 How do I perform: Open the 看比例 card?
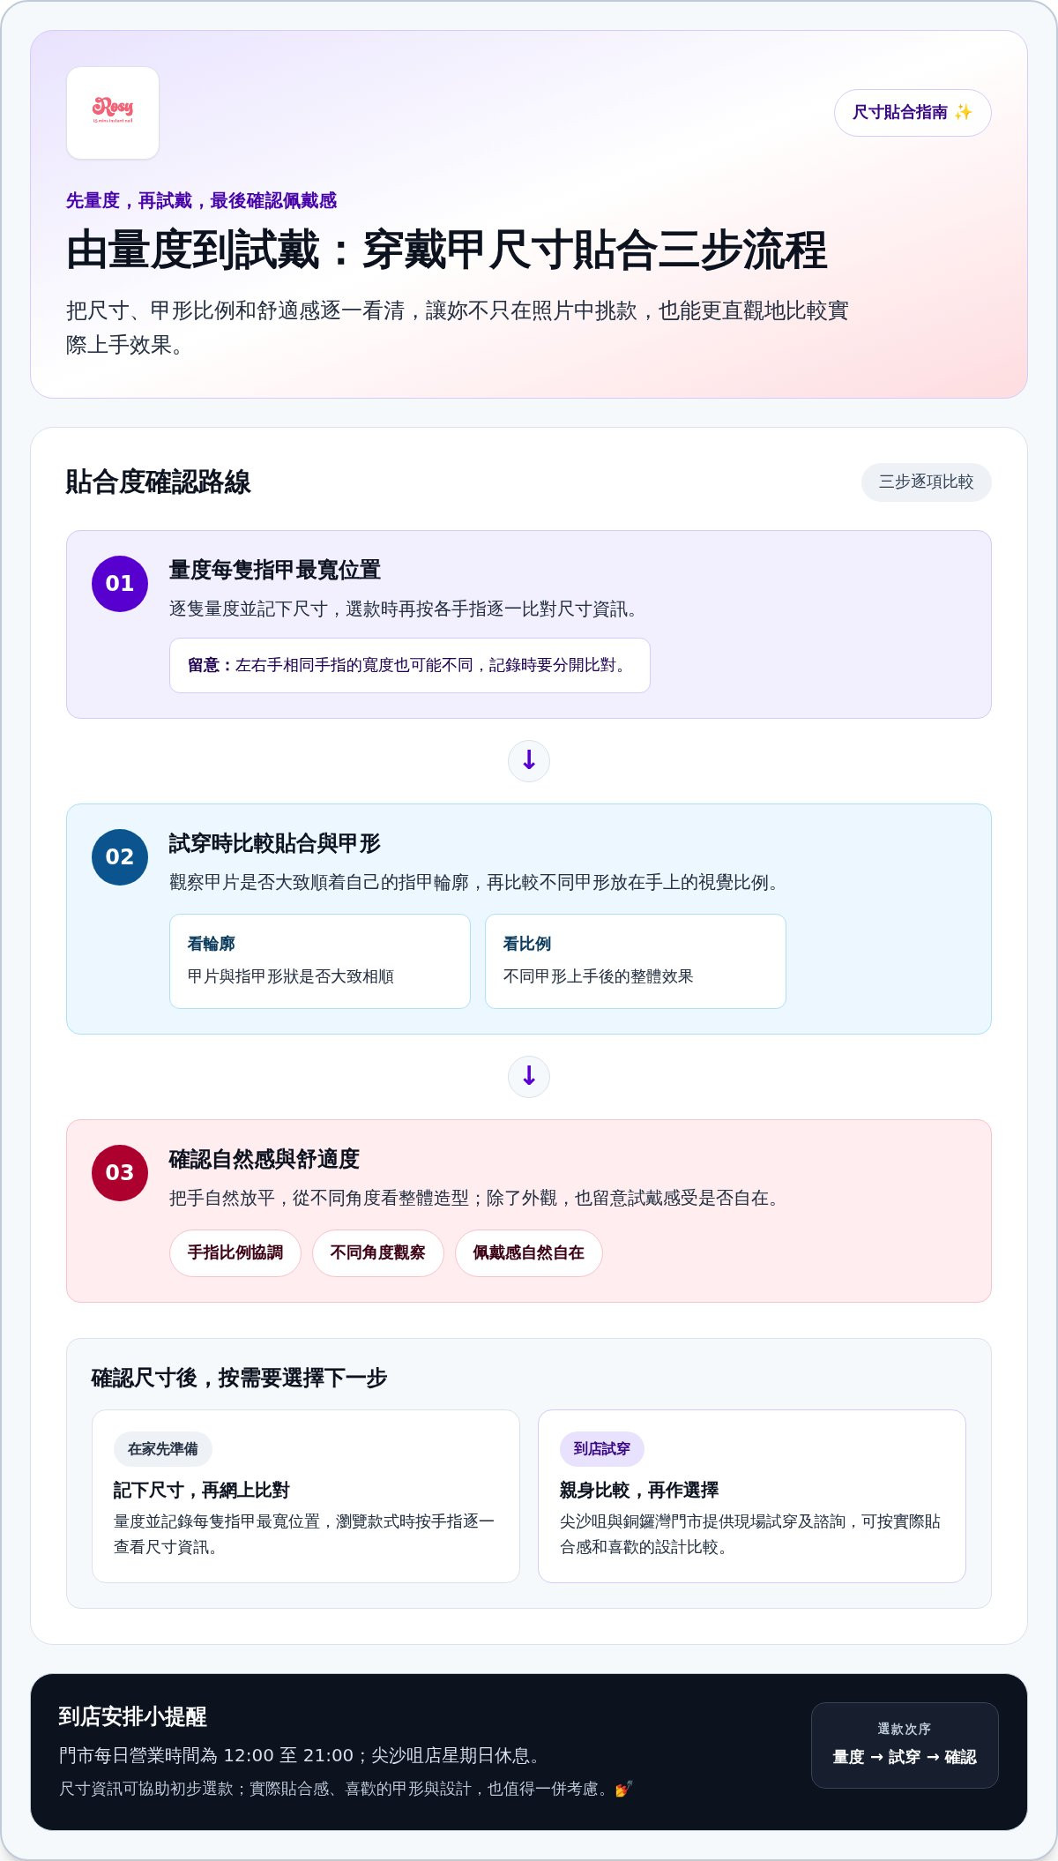point(636,961)
